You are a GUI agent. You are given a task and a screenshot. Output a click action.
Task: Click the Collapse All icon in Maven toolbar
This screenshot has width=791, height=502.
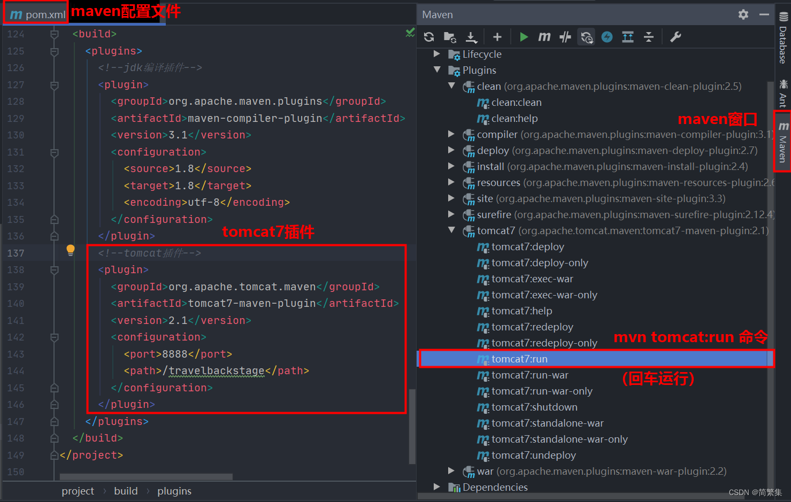click(x=649, y=37)
